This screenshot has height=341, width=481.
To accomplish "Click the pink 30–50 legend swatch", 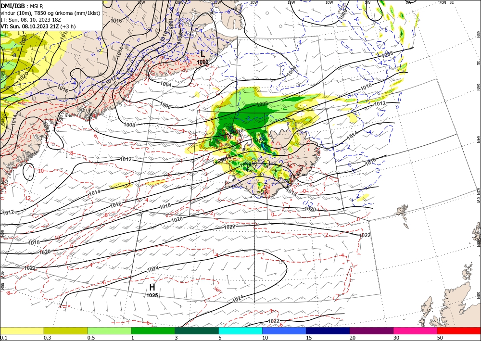I will [416, 330].
